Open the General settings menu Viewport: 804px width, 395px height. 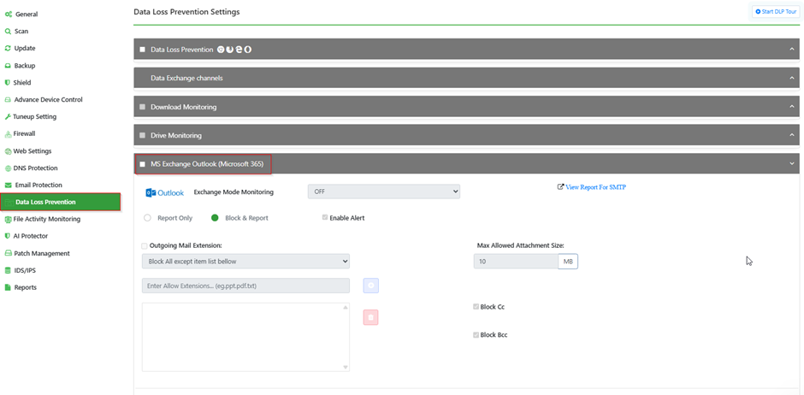pyautogui.click(x=27, y=15)
